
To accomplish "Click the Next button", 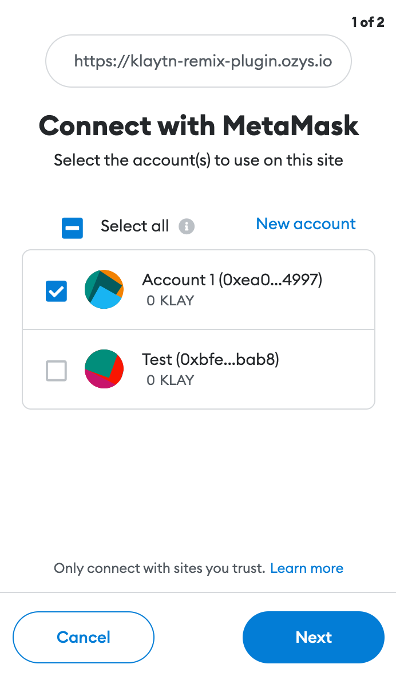I will (314, 637).
